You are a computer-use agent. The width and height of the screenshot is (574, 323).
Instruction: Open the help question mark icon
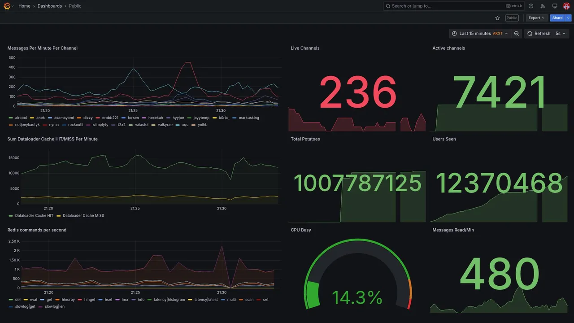[x=531, y=6]
